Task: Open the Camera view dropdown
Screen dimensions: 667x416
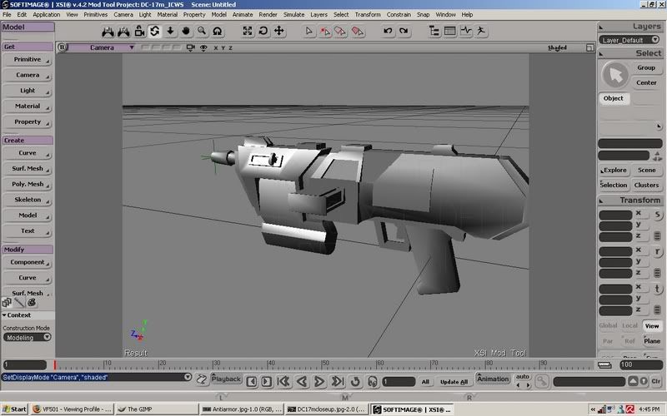Action: [x=102, y=47]
